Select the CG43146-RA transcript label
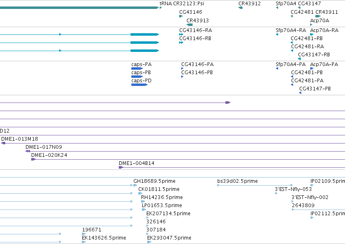The height and width of the screenshot is (244, 345). tap(195, 30)
